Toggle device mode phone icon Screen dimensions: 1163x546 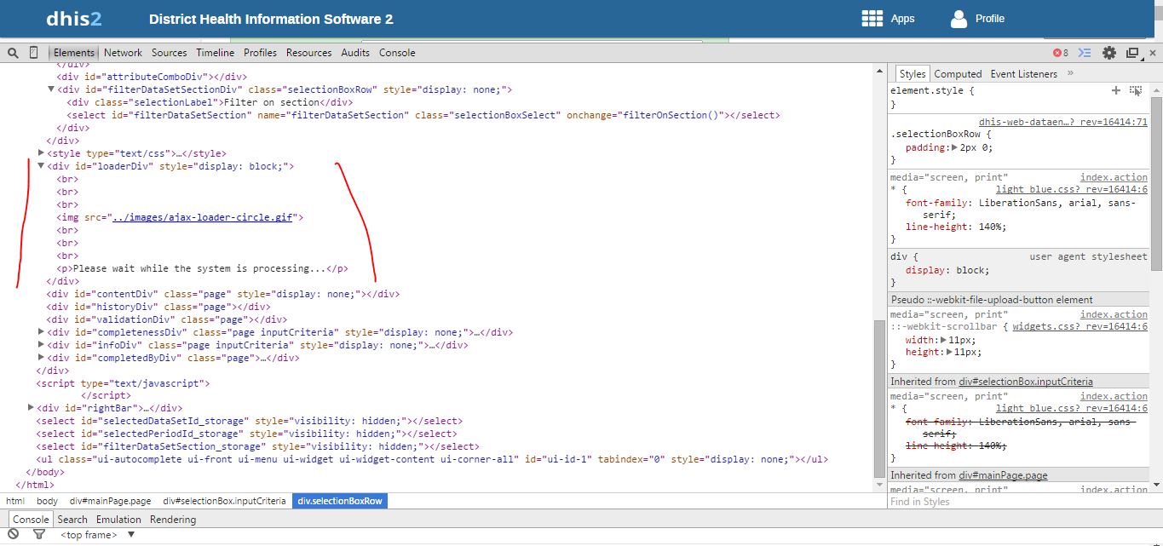click(34, 53)
